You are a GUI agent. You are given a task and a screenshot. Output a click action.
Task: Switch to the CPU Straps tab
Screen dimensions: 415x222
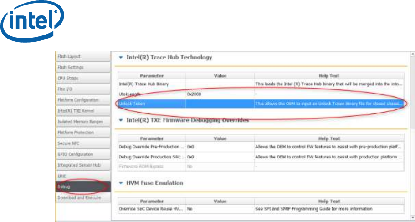click(x=83, y=78)
